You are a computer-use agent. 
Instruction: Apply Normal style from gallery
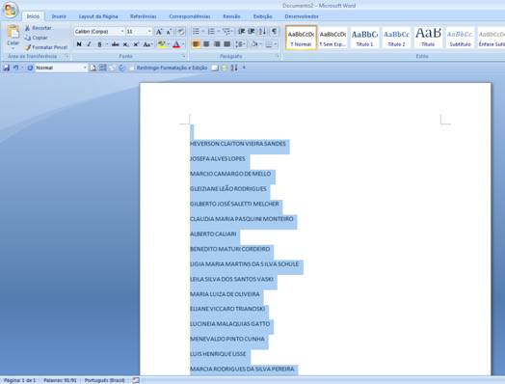[x=301, y=38]
